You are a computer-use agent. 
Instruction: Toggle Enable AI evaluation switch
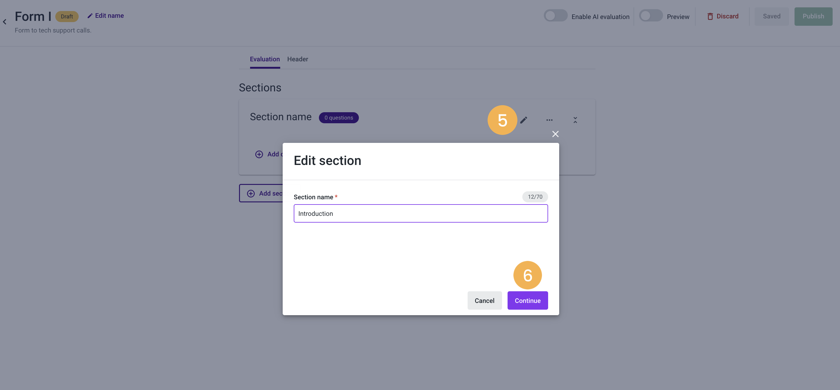coord(555,16)
